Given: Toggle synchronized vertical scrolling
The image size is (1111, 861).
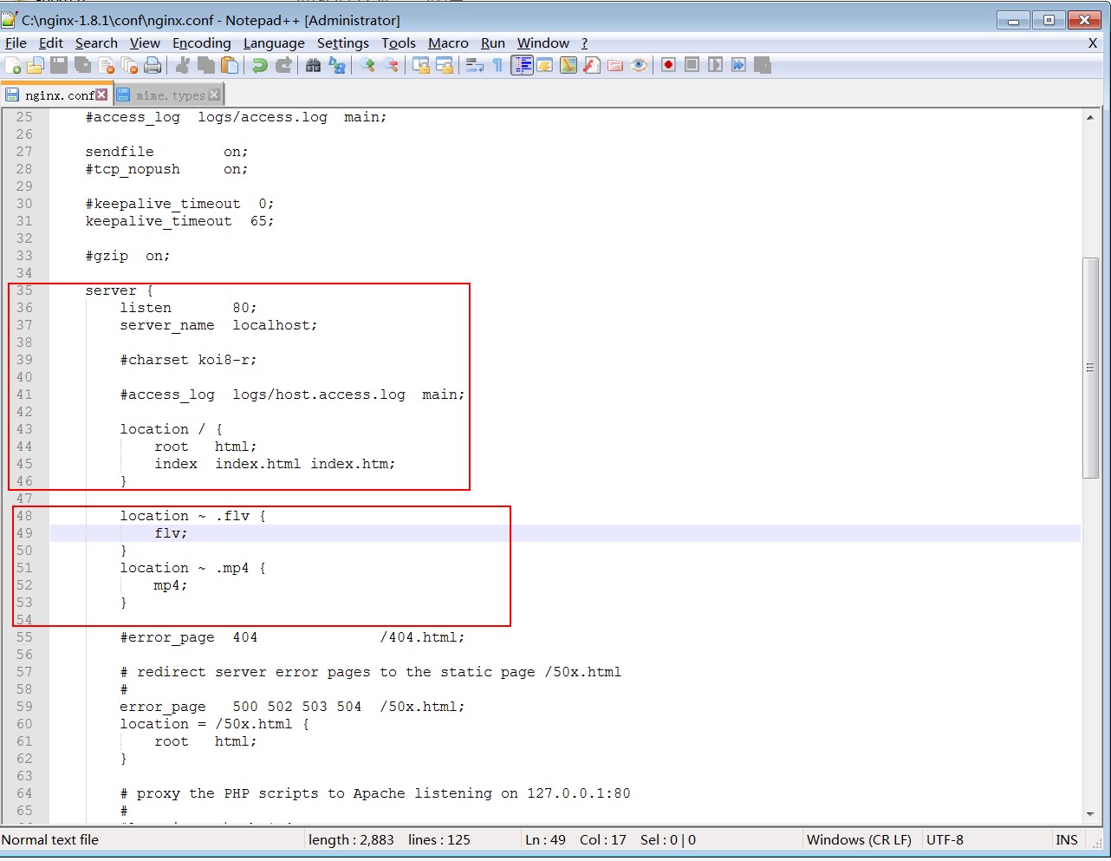Looking at the screenshot, I should [x=420, y=65].
